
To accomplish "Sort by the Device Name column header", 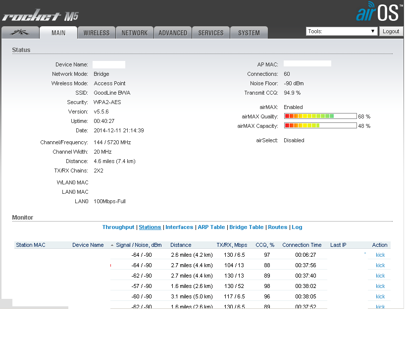I will [88, 245].
